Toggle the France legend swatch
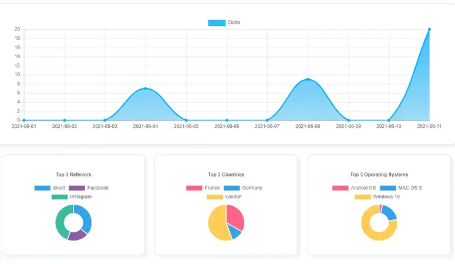Viewport: 455px width, 264px height. [x=194, y=188]
